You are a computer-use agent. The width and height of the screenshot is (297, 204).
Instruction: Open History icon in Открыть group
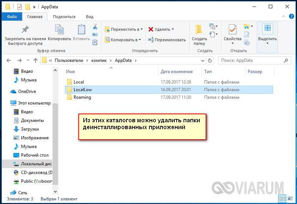(x=247, y=43)
